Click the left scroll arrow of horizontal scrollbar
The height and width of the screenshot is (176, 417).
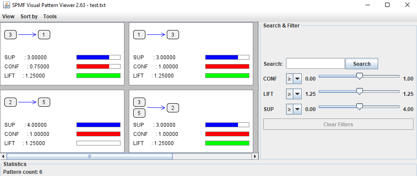coord(3,156)
